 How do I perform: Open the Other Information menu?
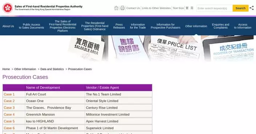click(196, 26)
